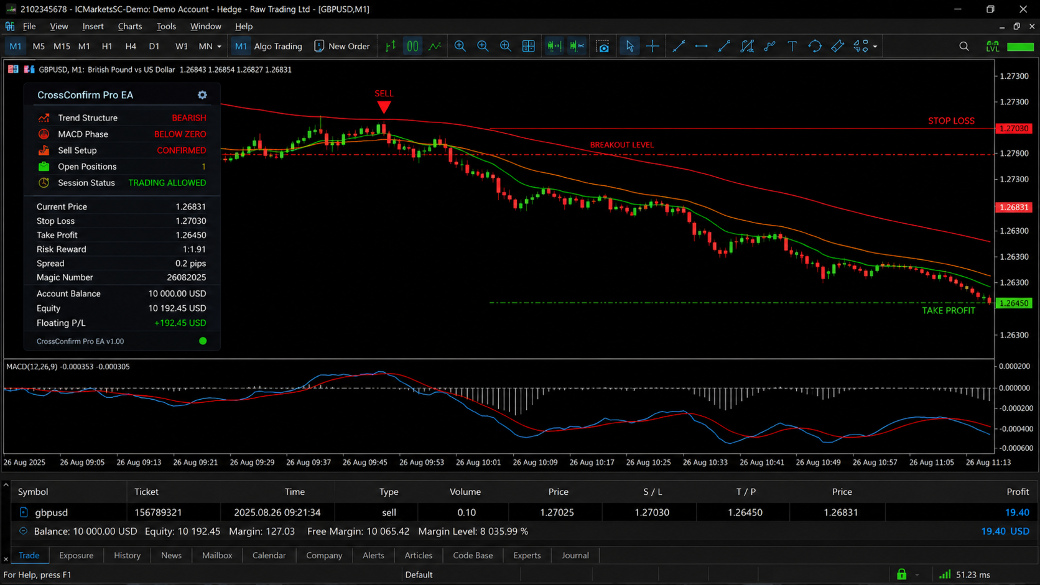Click ticket number 156789321
1040x585 pixels.
click(158, 512)
